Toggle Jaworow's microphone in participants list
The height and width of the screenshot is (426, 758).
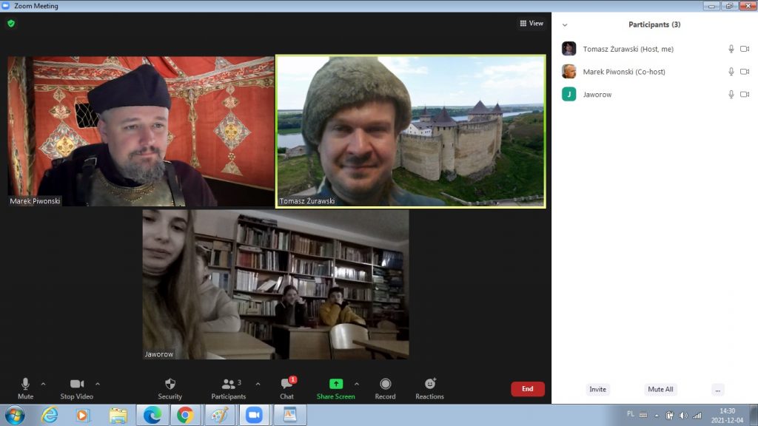pos(731,95)
